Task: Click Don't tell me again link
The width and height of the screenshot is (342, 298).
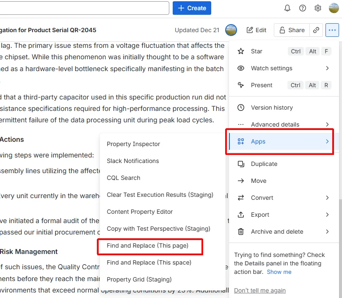Action: point(260,290)
